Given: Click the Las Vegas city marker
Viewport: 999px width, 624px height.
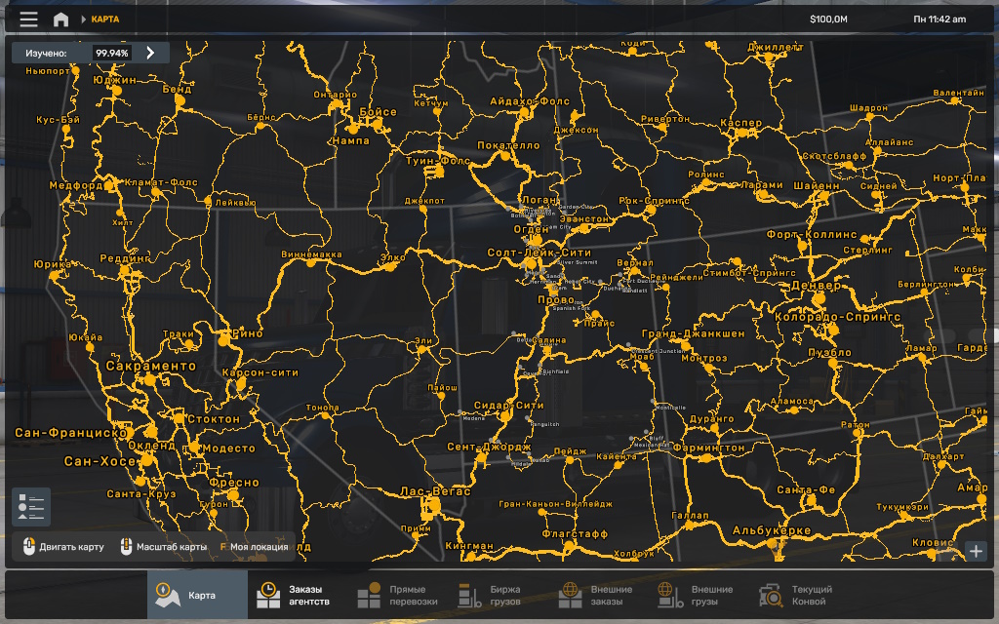Looking at the screenshot, I should pos(427,506).
